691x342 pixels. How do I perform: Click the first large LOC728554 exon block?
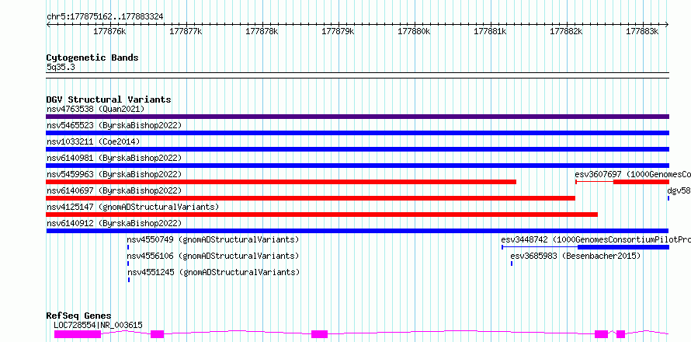tap(78, 334)
